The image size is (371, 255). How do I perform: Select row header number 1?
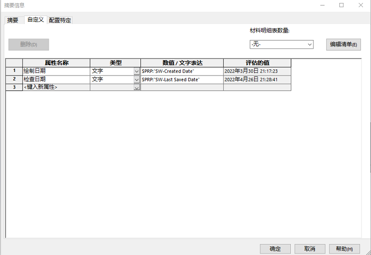(x=14, y=71)
